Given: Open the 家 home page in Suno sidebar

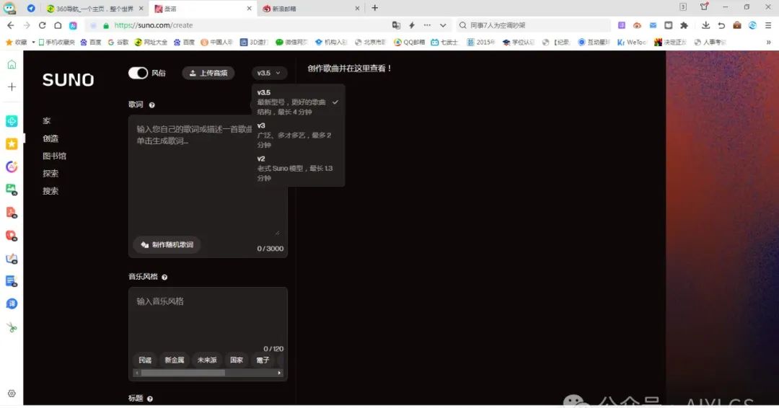Looking at the screenshot, I should (47, 121).
